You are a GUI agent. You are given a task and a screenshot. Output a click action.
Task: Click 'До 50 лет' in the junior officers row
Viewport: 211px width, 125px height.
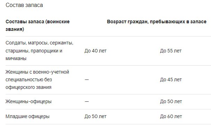click(95, 117)
